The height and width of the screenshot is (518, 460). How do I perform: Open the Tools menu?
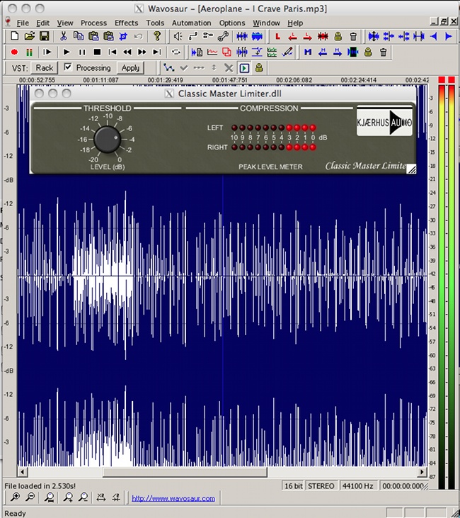(155, 23)
